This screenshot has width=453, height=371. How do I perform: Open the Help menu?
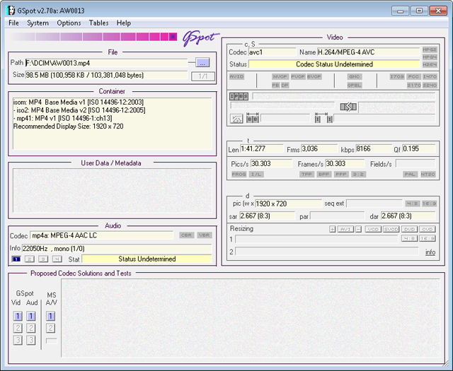click(124, 23)
